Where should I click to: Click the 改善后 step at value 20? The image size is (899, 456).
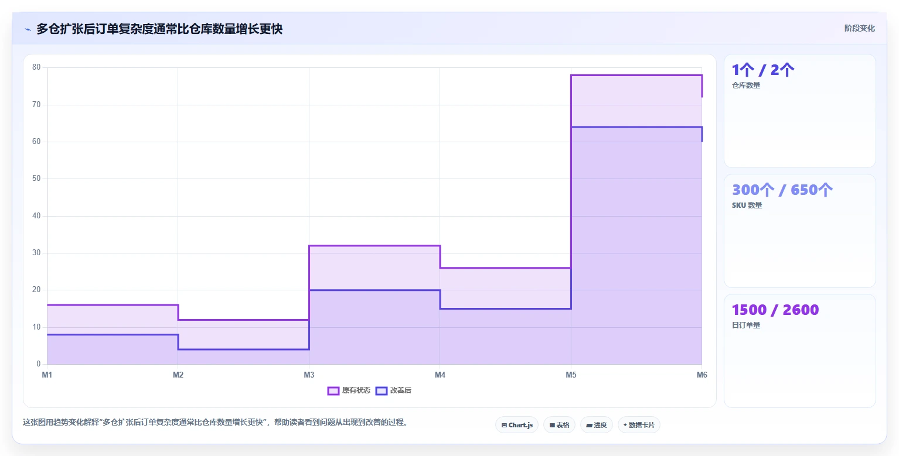(x=374, y=290)
